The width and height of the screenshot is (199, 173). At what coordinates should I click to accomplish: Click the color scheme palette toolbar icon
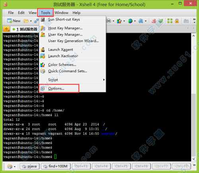(119, 21)
